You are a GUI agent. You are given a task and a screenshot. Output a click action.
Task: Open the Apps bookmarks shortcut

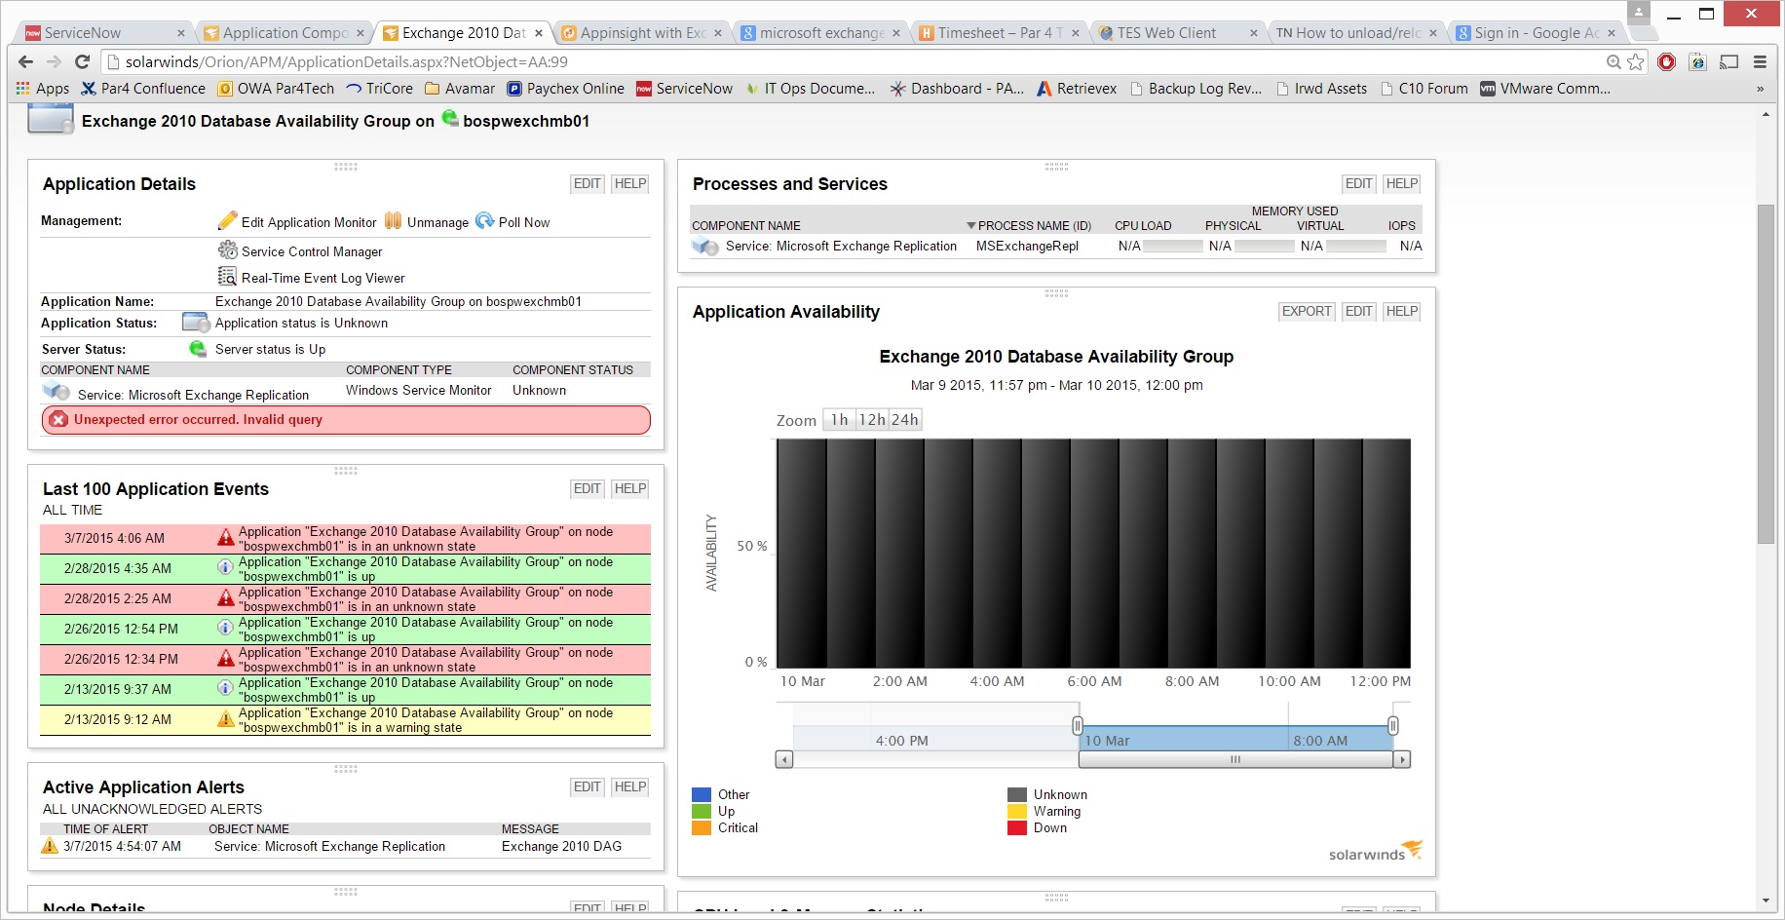[x=43, y=89]
